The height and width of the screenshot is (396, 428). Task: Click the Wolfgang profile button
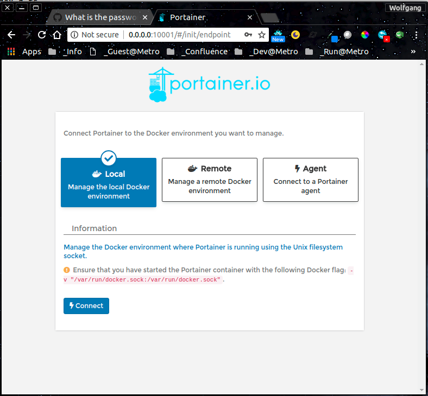pos(405,8)
